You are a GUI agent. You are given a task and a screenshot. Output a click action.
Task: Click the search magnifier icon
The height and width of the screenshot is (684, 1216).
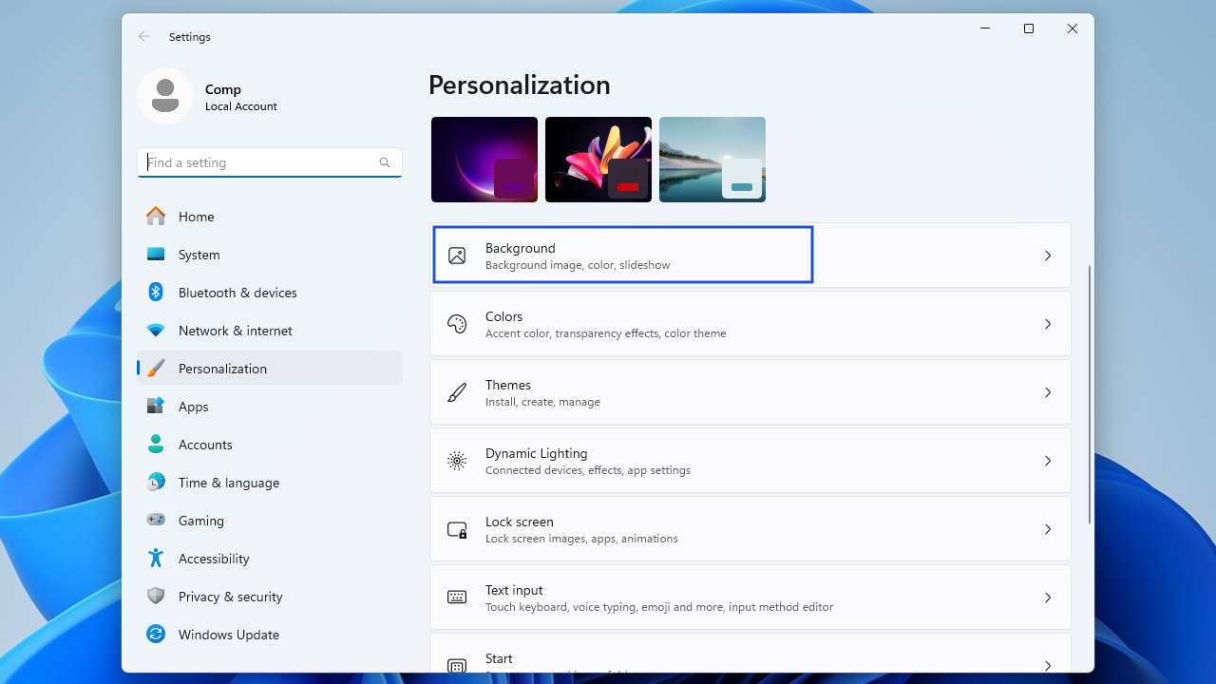[385, 162]
